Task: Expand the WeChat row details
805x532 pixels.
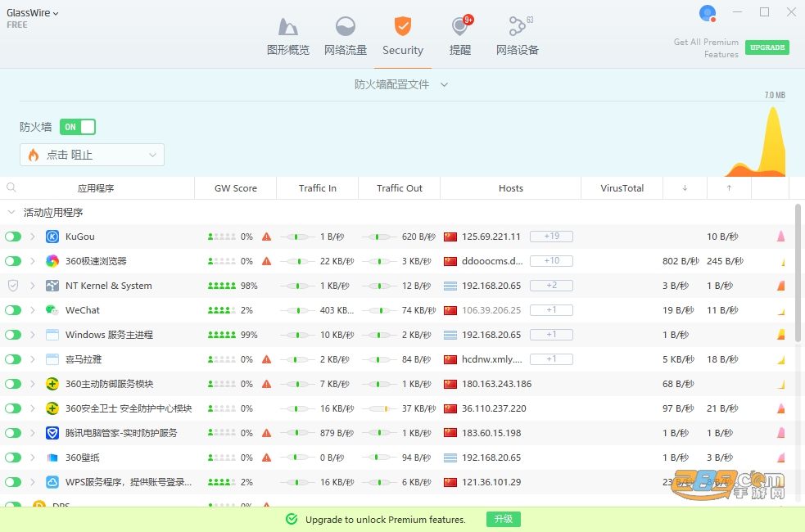Action: coord(33,310)
